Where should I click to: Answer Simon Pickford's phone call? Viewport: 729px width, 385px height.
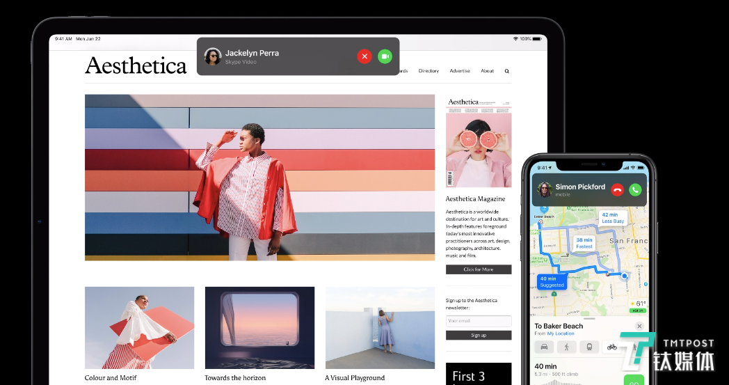coord(635,189)
